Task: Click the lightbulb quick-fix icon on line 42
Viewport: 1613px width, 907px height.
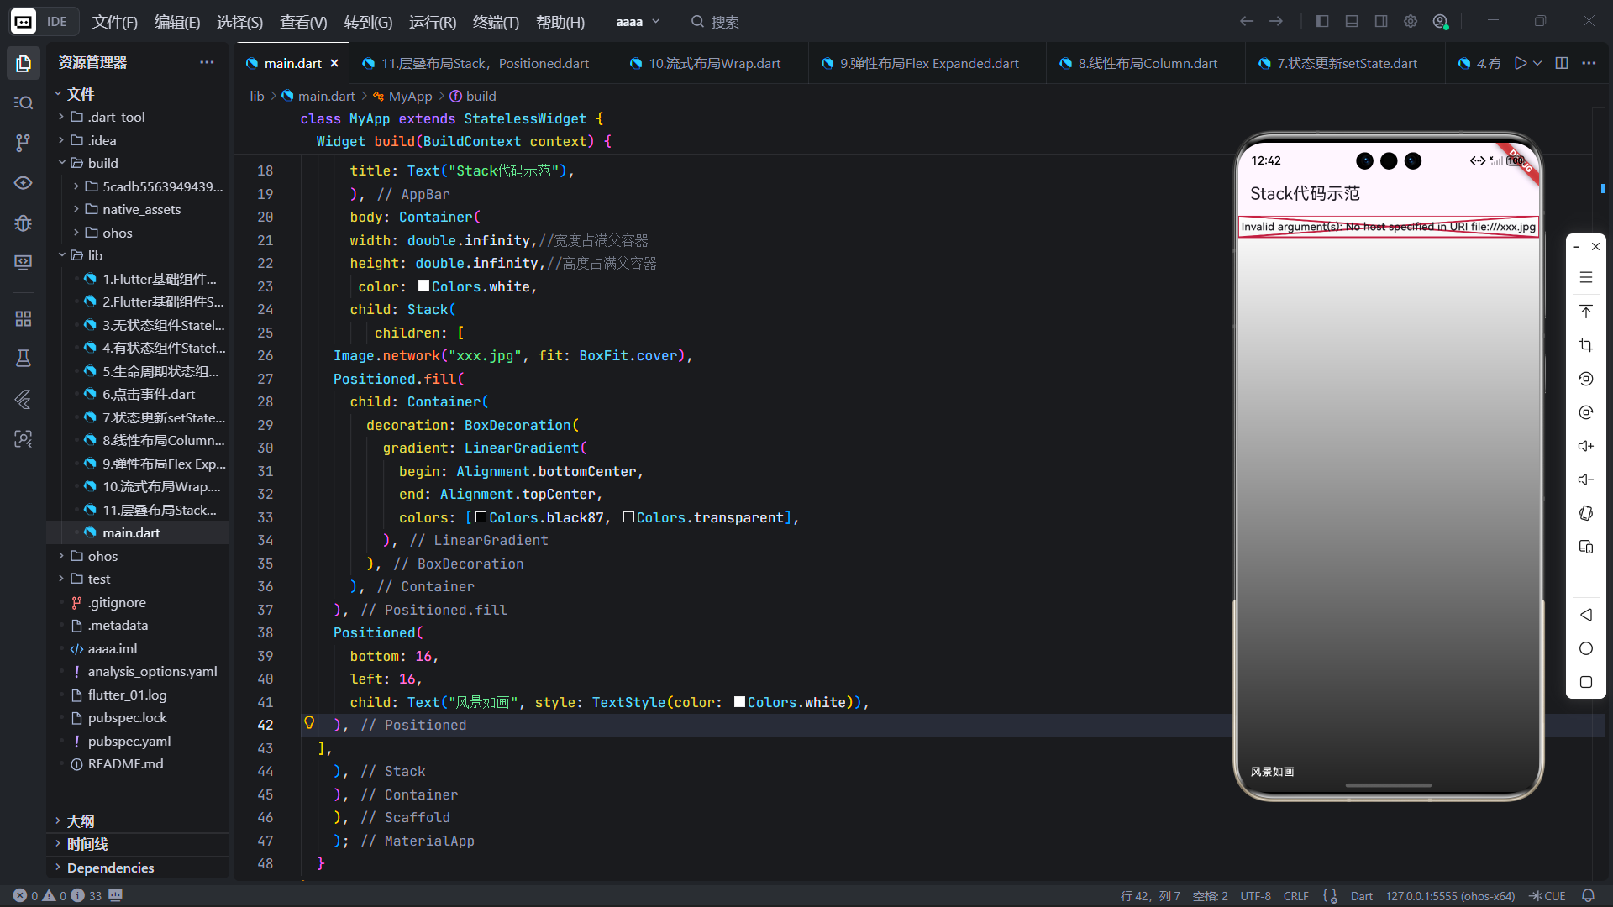Action: (309, 723)
